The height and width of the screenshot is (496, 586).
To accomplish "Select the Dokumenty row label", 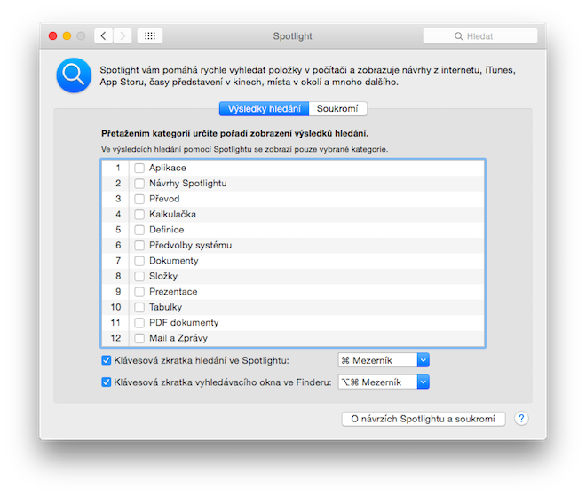I will coord(174,261).
